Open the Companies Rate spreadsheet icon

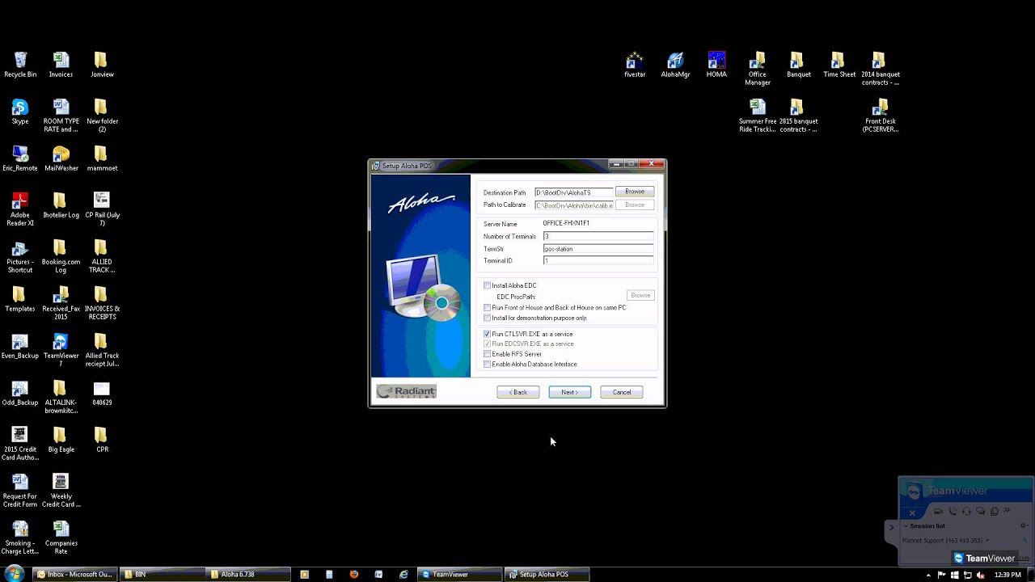click(x=61, y=538)
